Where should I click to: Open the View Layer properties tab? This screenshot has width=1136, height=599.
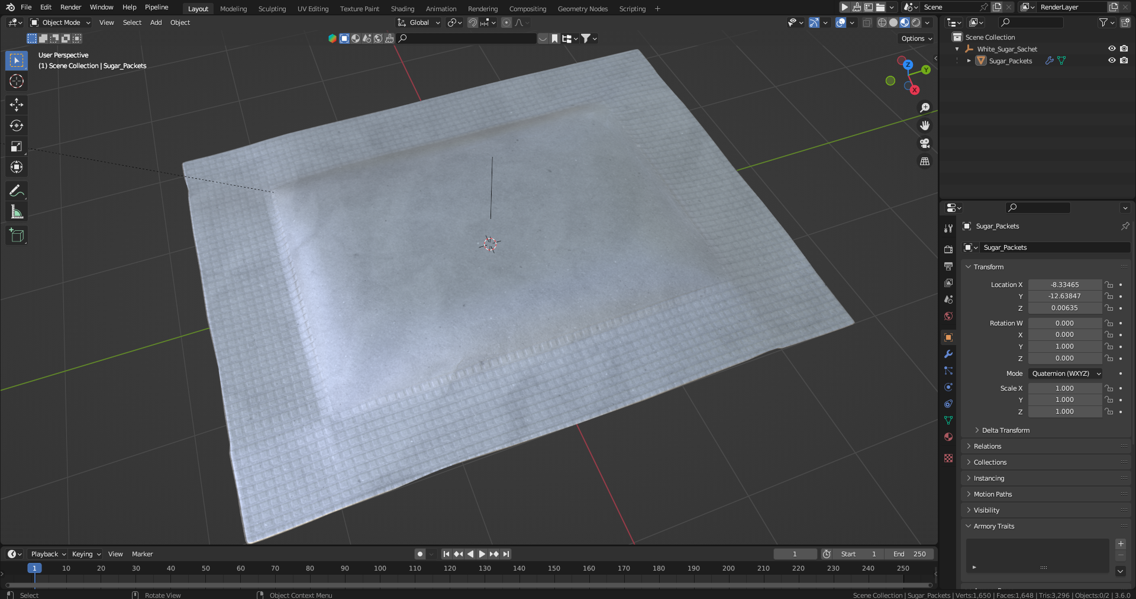click(948, 283)
